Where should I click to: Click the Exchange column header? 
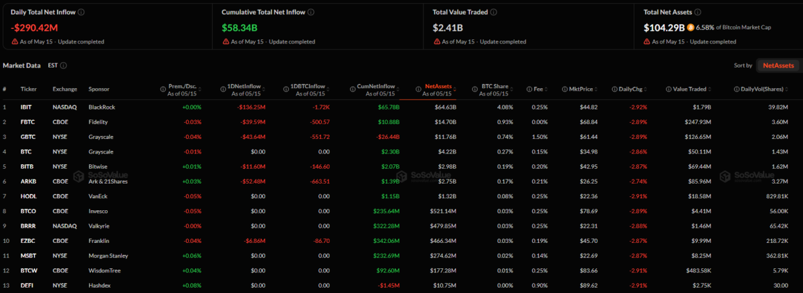65,89
